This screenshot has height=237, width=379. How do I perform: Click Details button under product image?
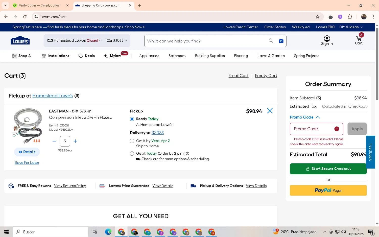pyautogui.click(x=27, y=152)
